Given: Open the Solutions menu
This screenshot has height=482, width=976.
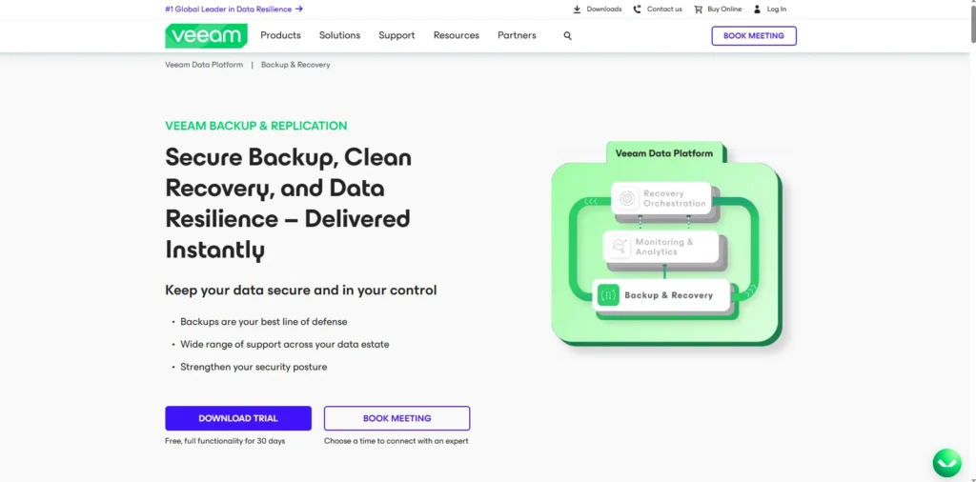Looking at the screenshot, I should [x=340, y=35].
